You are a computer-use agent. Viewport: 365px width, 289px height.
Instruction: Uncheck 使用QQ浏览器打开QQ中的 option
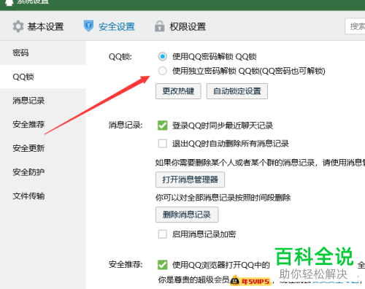(x=163, y=265)
